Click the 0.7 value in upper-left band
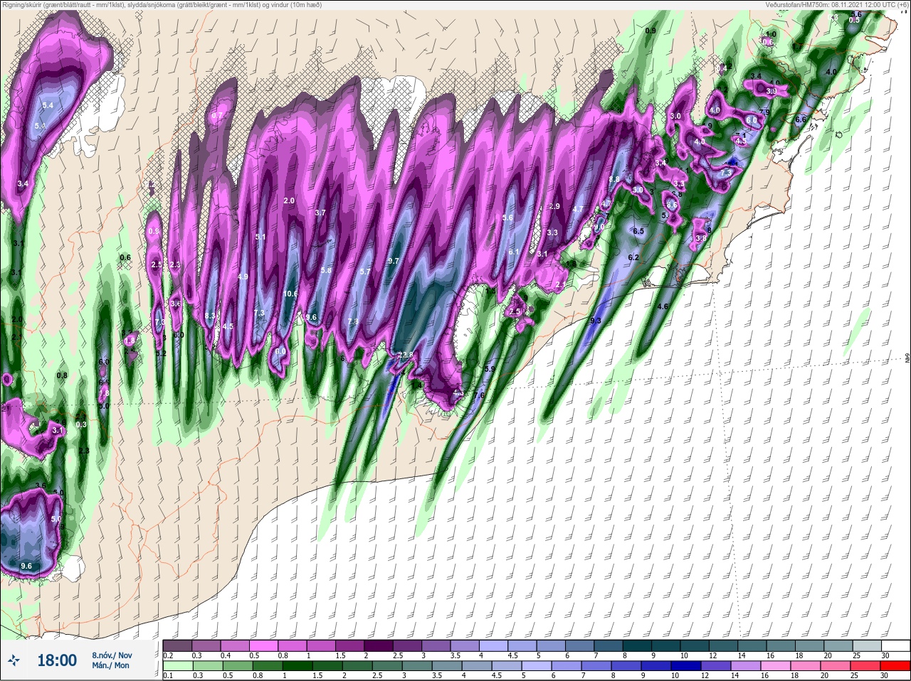Screen dimensions: 911x681 [x=217, y=115]
